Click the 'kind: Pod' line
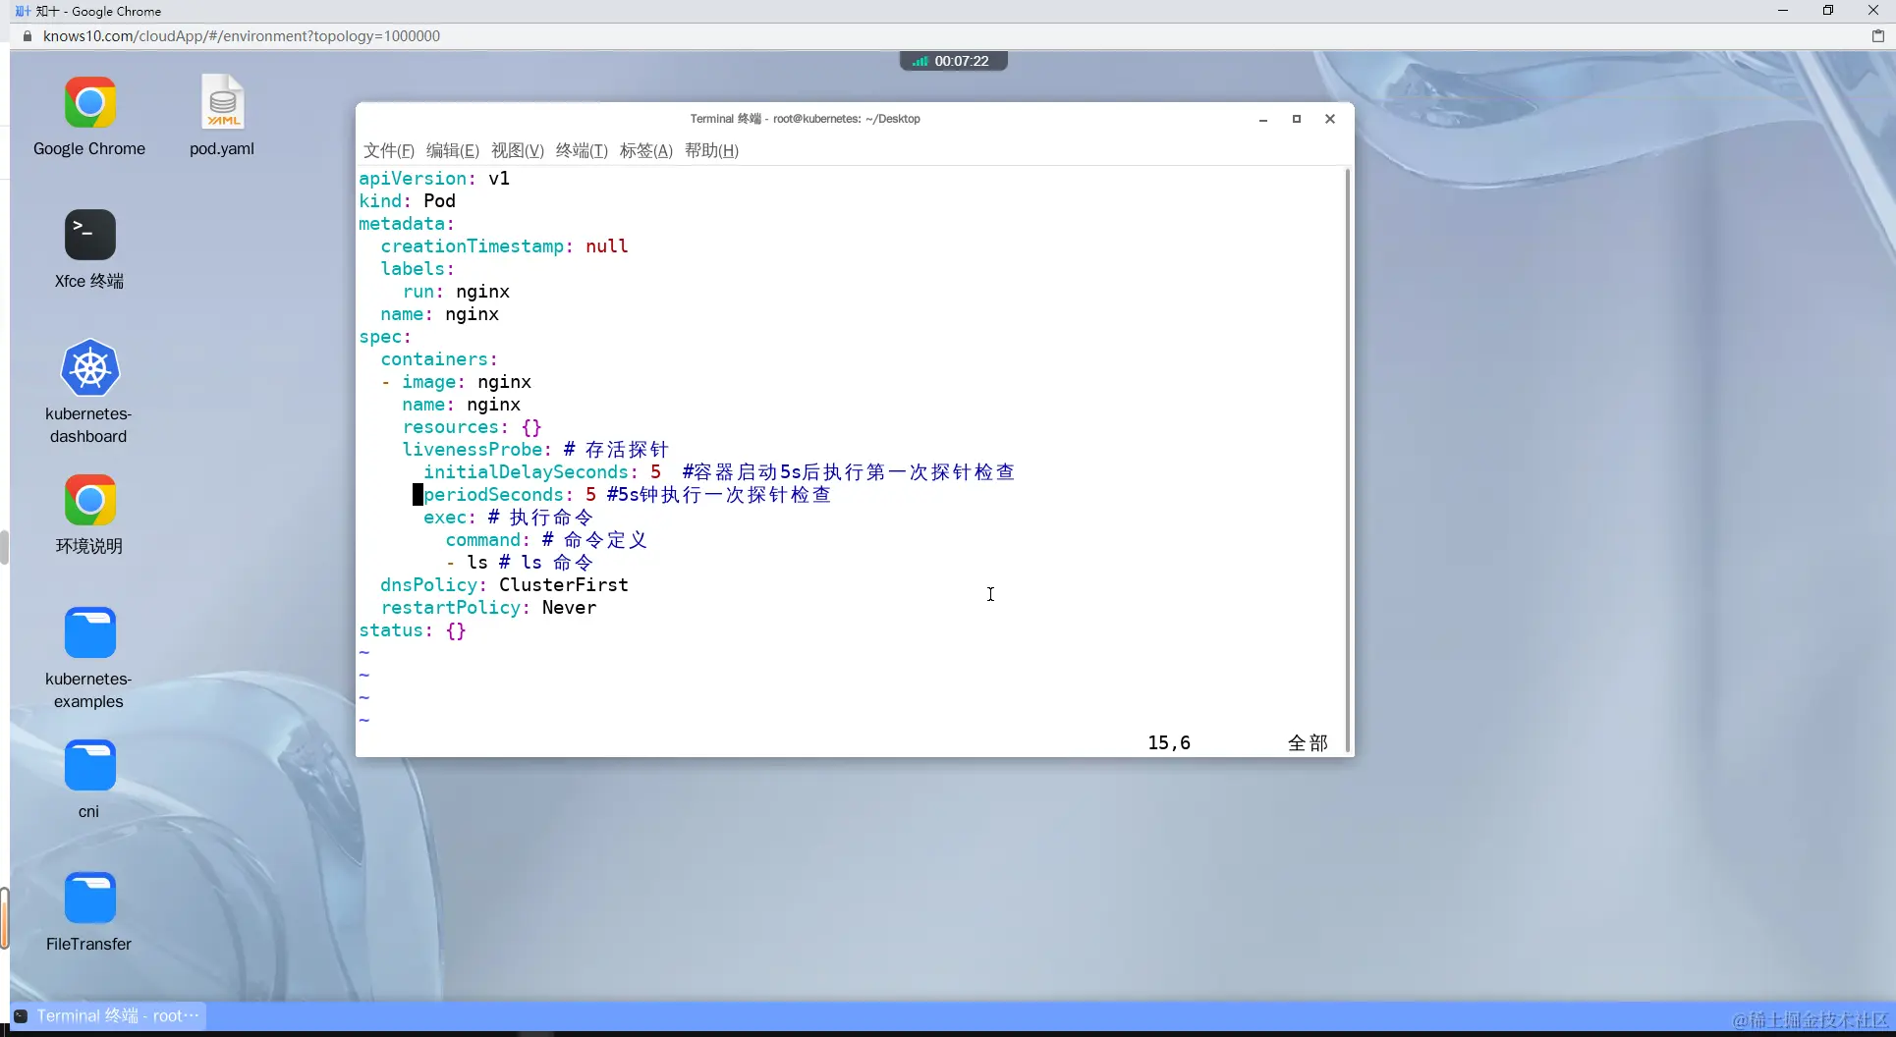Viewport: 1896px width, 1037px height. [407, 201]
